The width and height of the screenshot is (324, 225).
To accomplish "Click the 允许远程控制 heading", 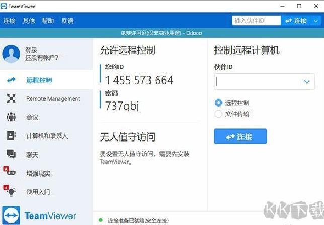I will [127, 50].
